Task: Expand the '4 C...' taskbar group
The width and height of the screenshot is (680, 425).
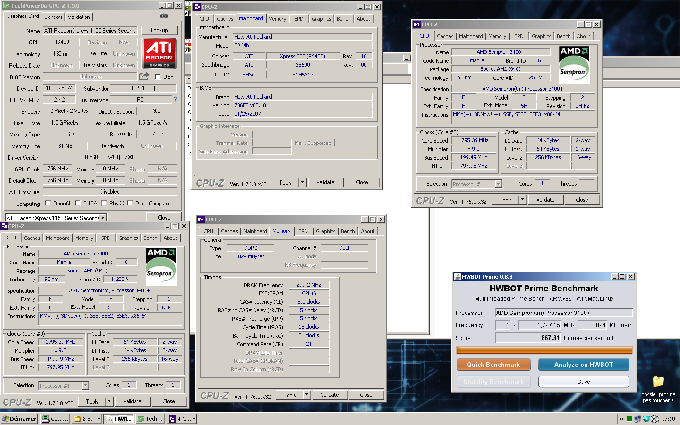Action: 193,419
